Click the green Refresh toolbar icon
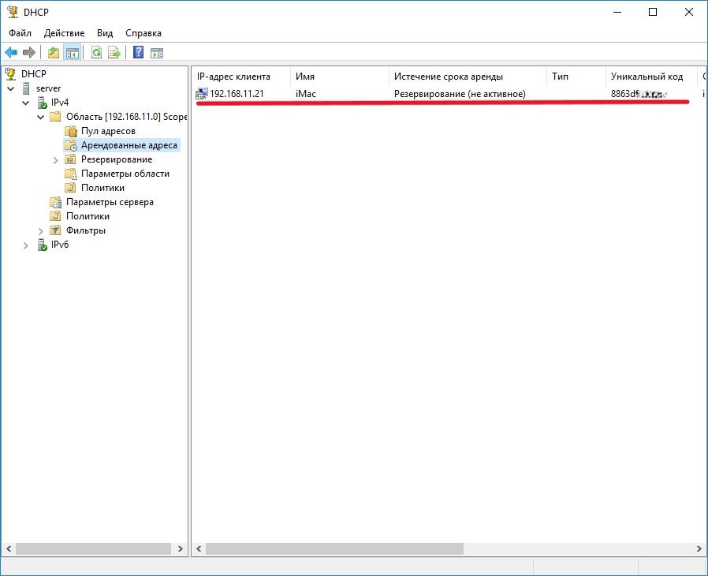 [96, 53]
